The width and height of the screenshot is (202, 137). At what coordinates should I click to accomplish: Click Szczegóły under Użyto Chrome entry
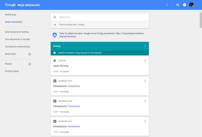[x=64, y=71]
